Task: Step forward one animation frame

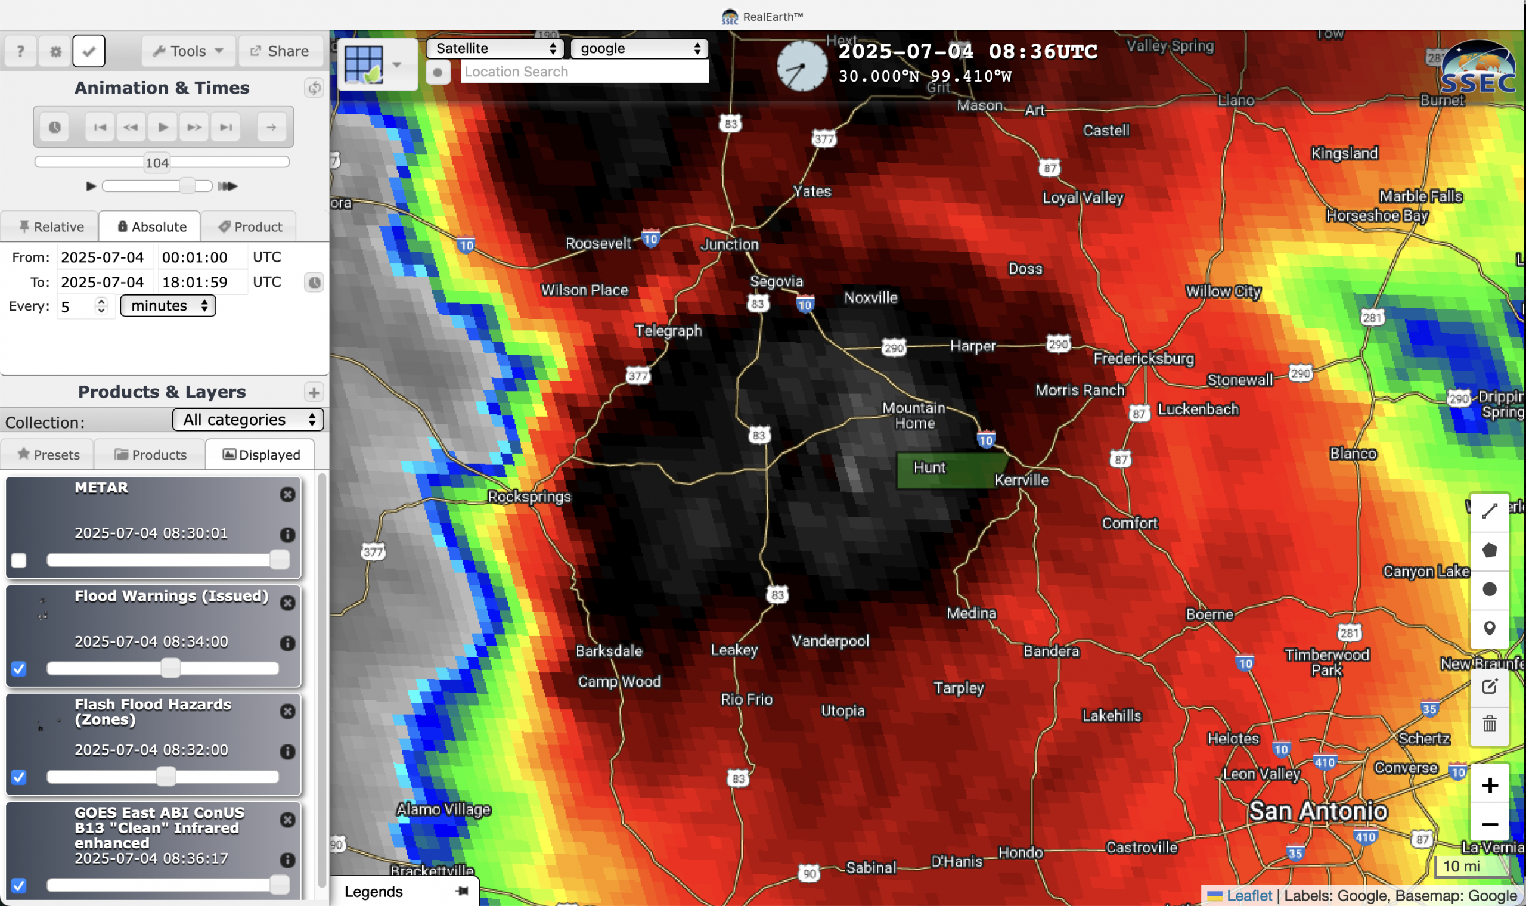Action: pos(194,127)
